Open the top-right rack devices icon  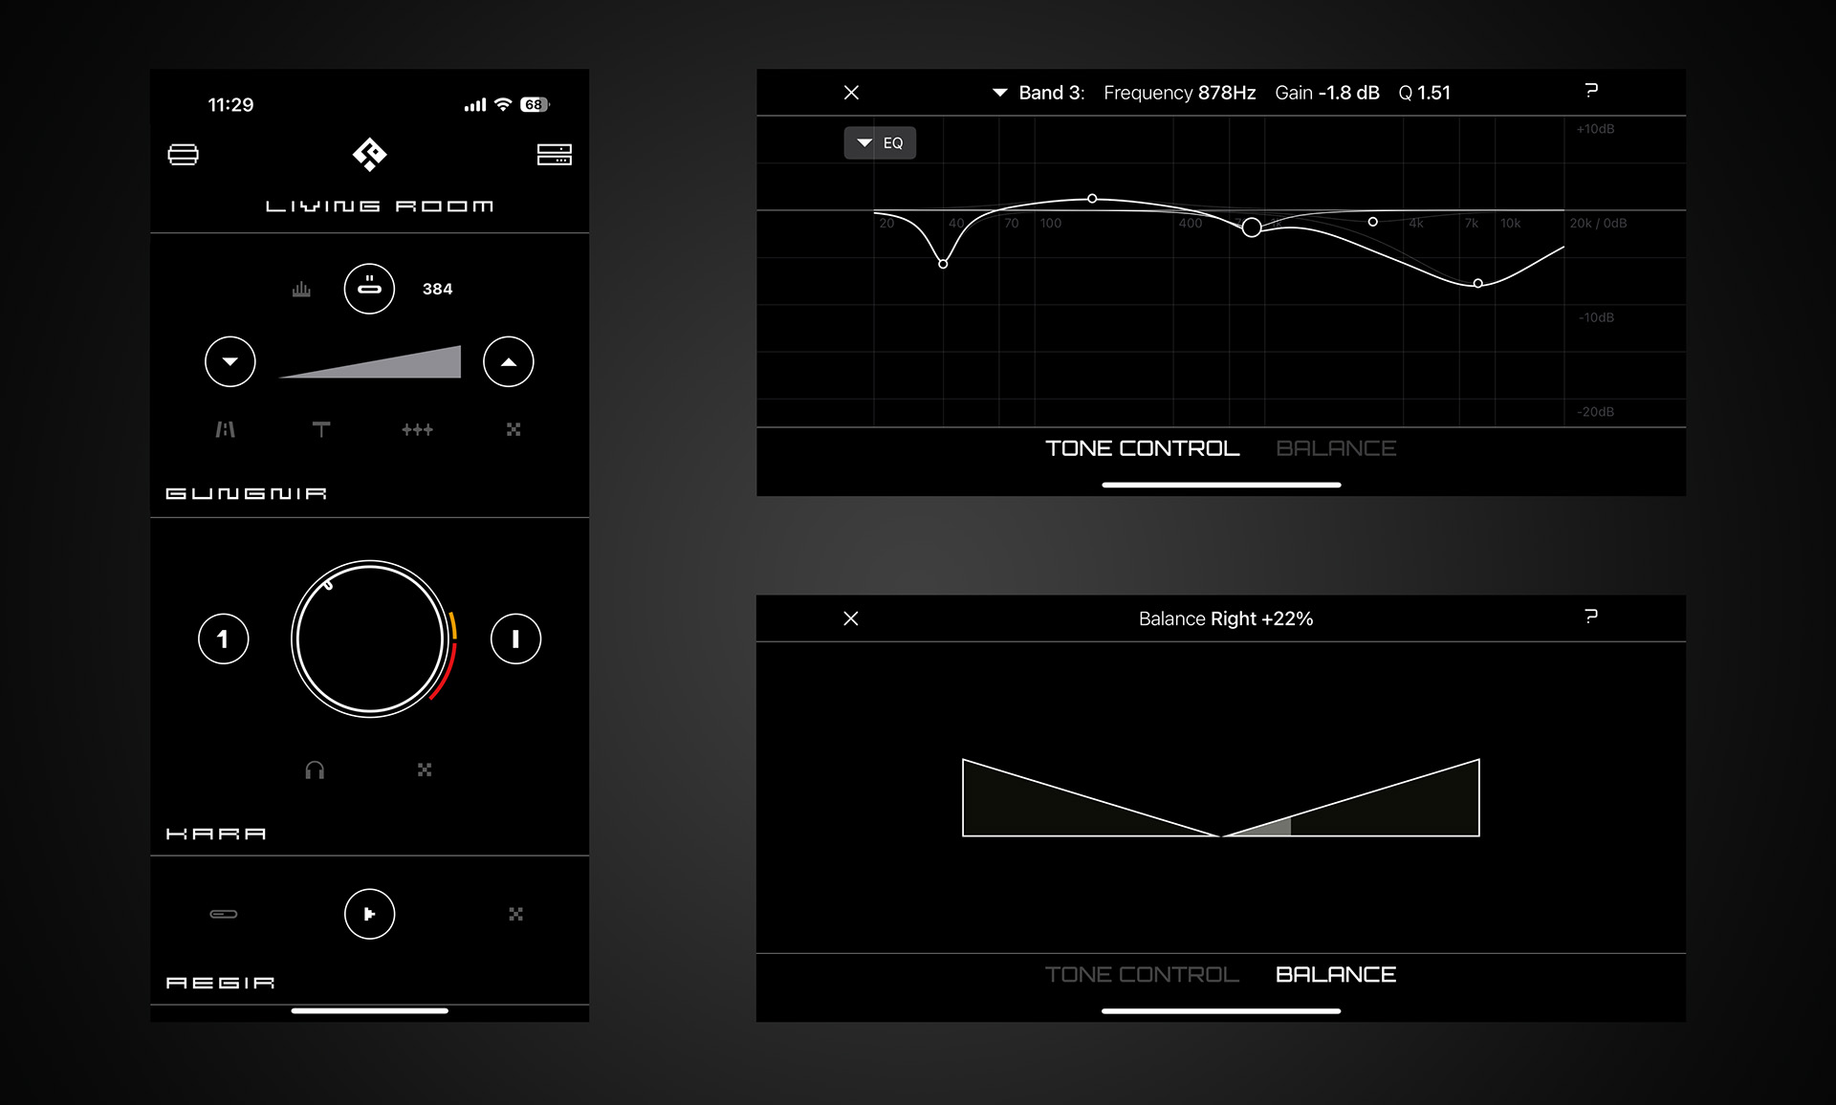pos(554,154)
